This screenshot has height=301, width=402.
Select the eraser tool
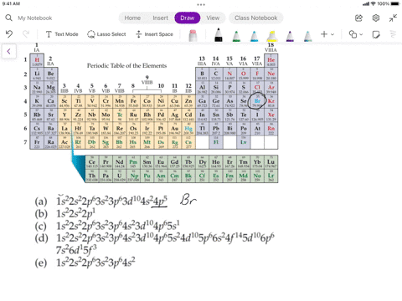[x=193, y=35]
